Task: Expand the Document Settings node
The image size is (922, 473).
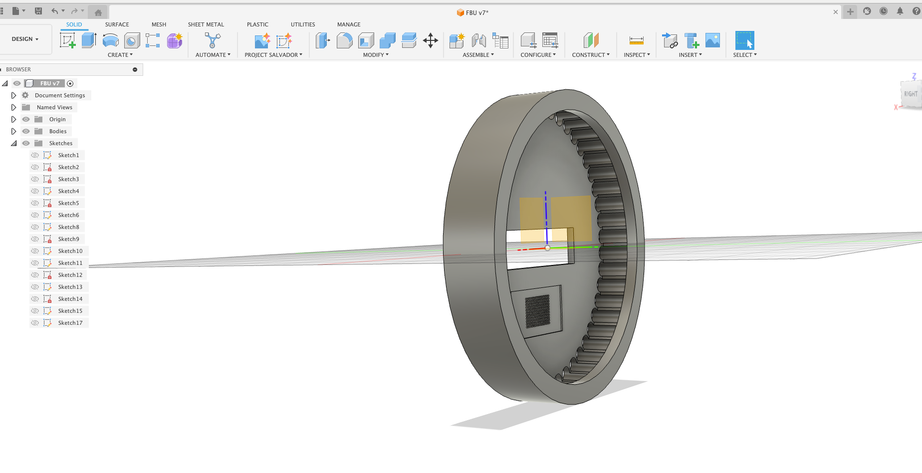Action: pos(13,95)
